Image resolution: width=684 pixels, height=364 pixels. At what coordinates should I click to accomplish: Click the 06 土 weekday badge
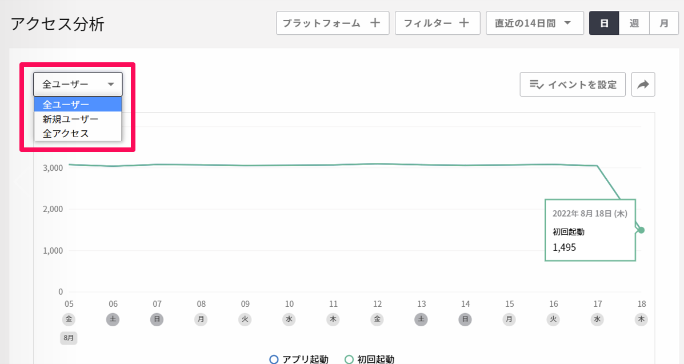point(113,319)
